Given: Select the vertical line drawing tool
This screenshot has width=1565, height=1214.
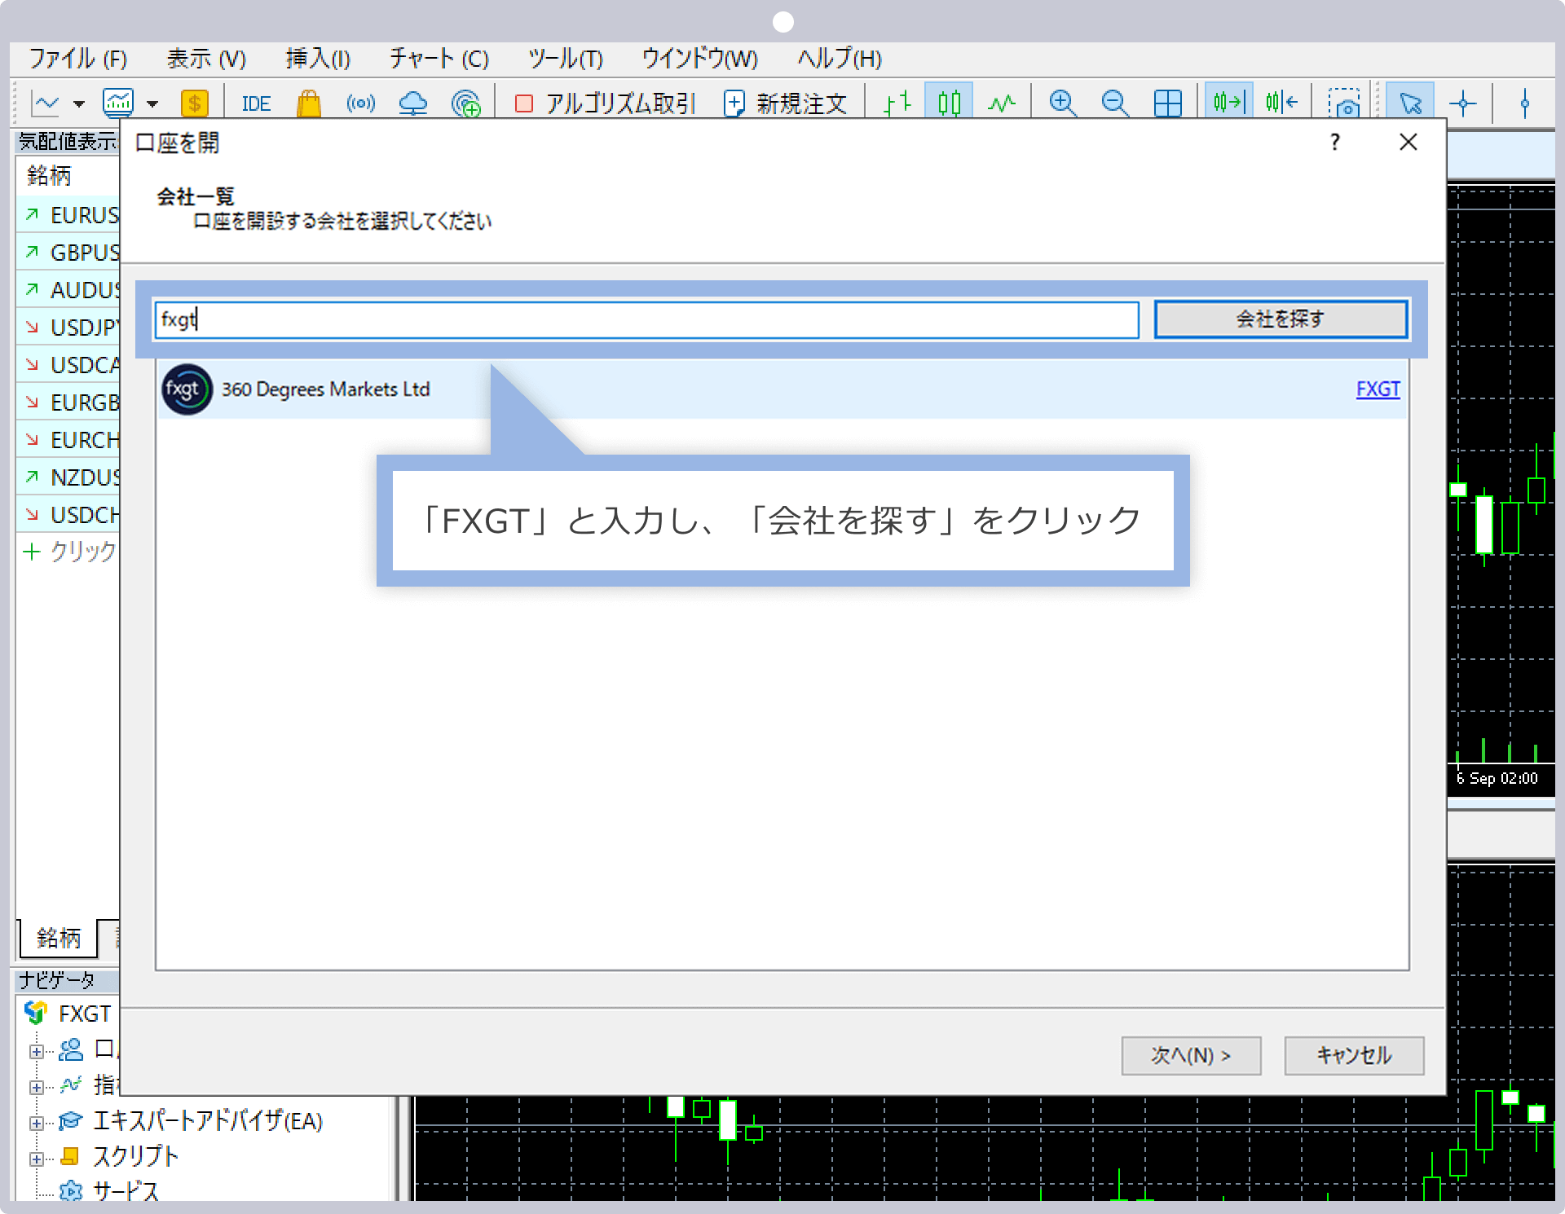Looking at the screenshot, I should (x=1524, y=103).
